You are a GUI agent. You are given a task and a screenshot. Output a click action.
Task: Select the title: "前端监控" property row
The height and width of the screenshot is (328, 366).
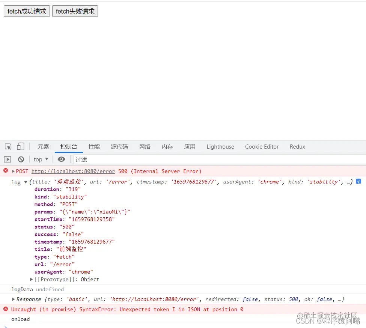(60, 249)
